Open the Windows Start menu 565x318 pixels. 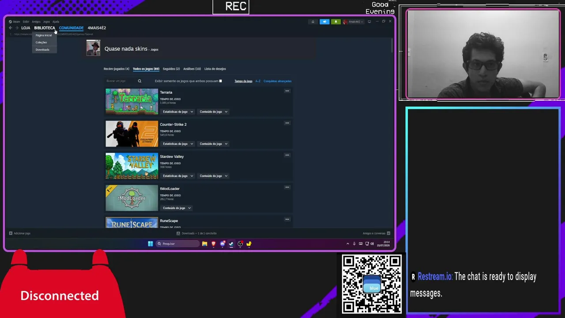tap(151, 244)
